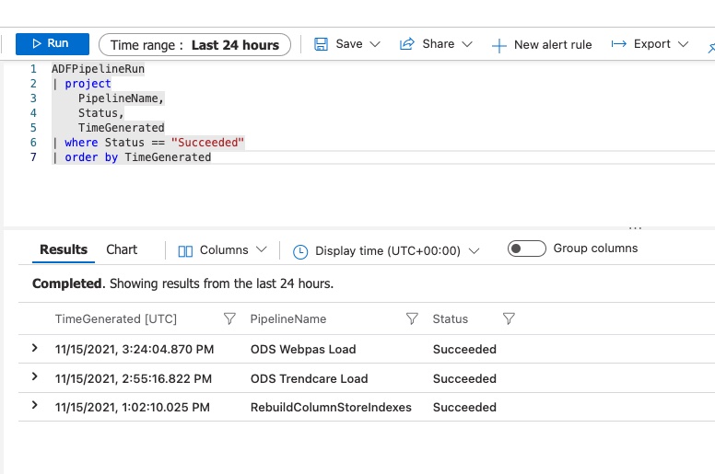Create a New alert rule
This screenshot has height=474, width=715.
(542, 44)
